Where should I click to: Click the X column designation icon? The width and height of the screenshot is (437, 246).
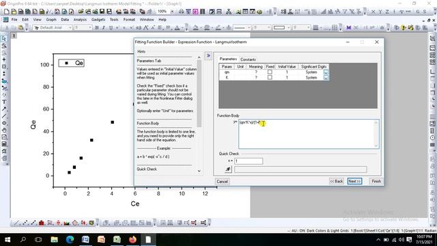(x=373, y=12)
